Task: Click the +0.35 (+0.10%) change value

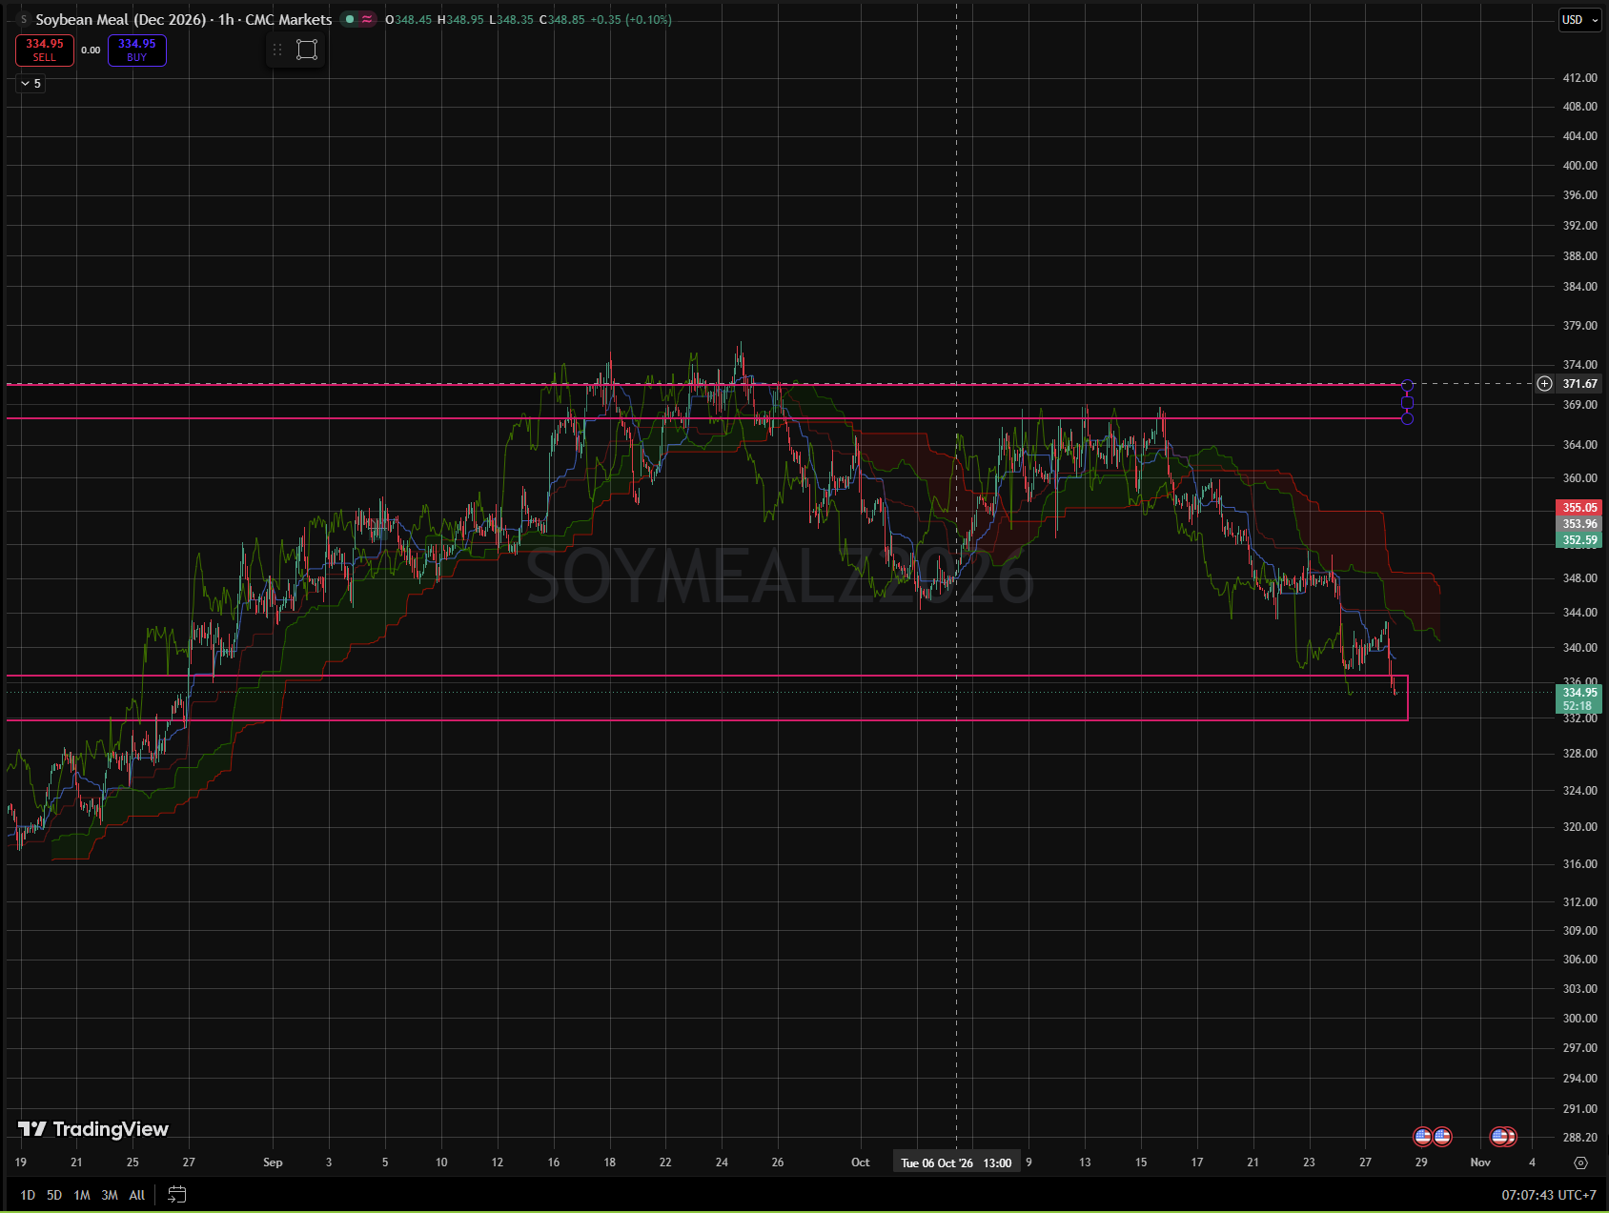Action: click(631, 19)
